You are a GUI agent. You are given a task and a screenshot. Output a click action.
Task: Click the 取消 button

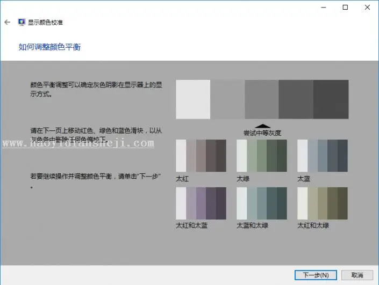pyautogui.click(x=357, y=275)
